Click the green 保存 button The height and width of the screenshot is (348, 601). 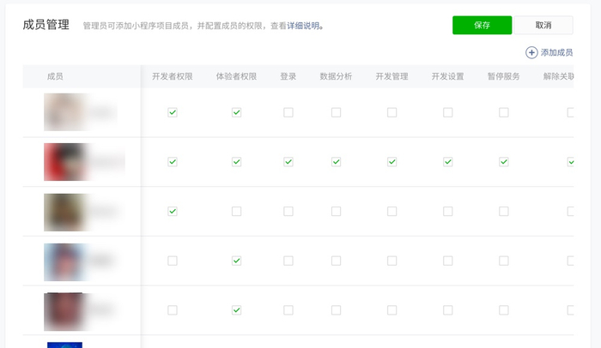click(482, 26)
